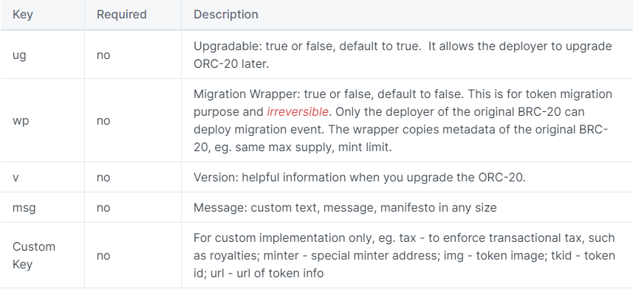Click the Message custom text description
This screenshot has width=633, height=292.
(x=345, y=208)
